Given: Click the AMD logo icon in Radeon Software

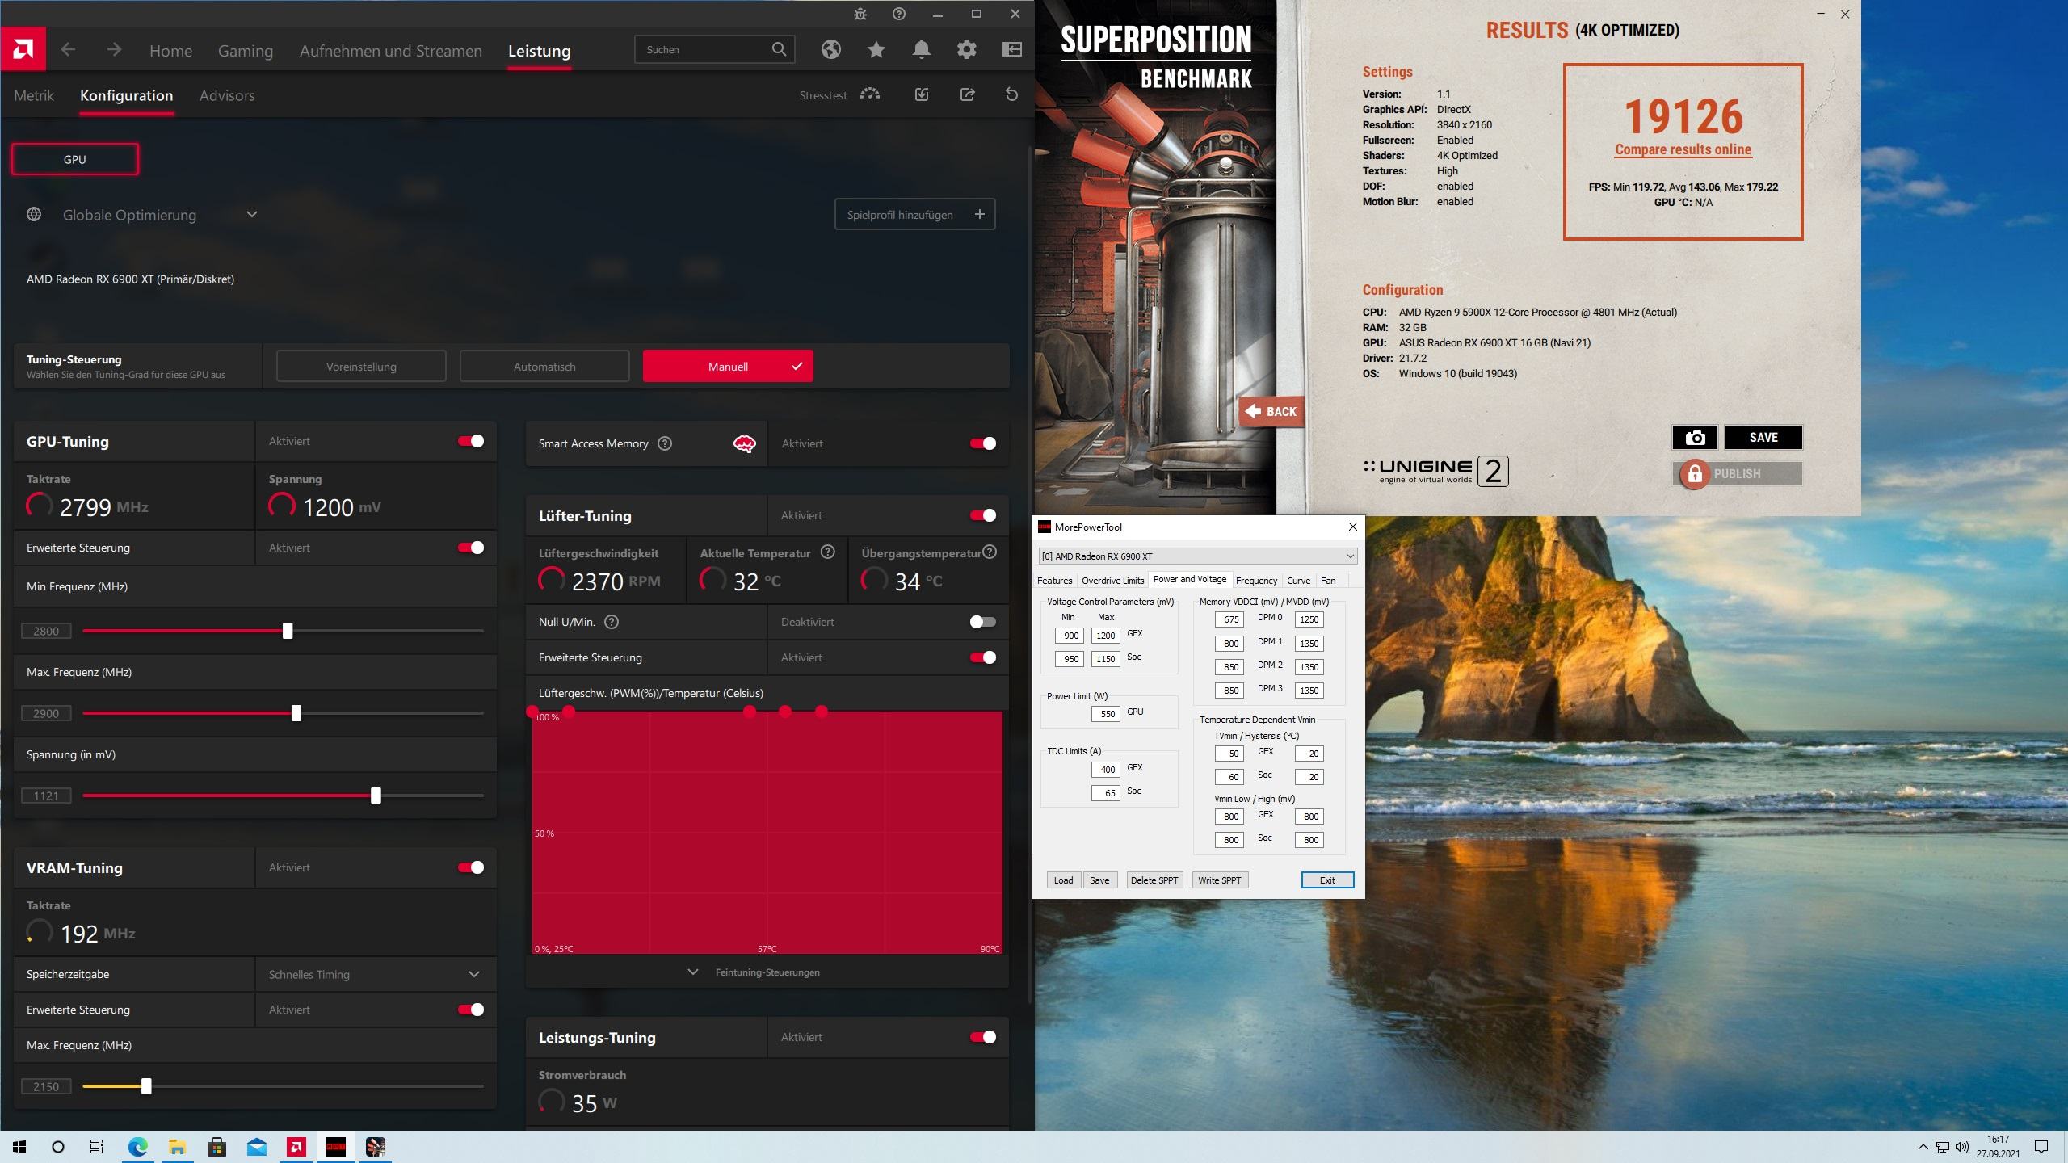Looking at the screenshot, I should (x=23, y=50).
